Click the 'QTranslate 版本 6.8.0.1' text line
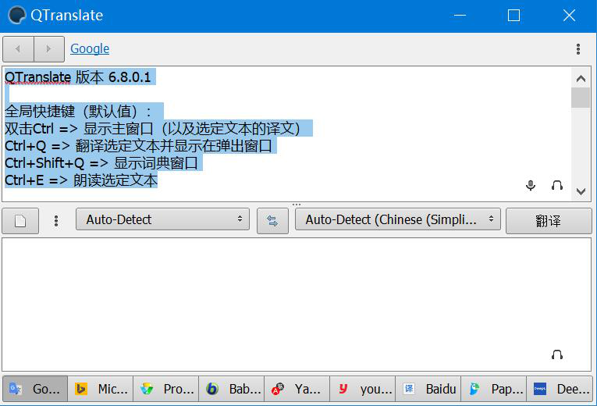The image size is (597, 406). point(78,77)
